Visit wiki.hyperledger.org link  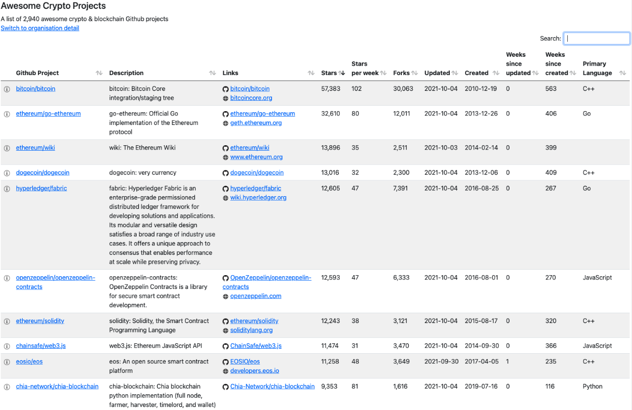click(259, 198)
